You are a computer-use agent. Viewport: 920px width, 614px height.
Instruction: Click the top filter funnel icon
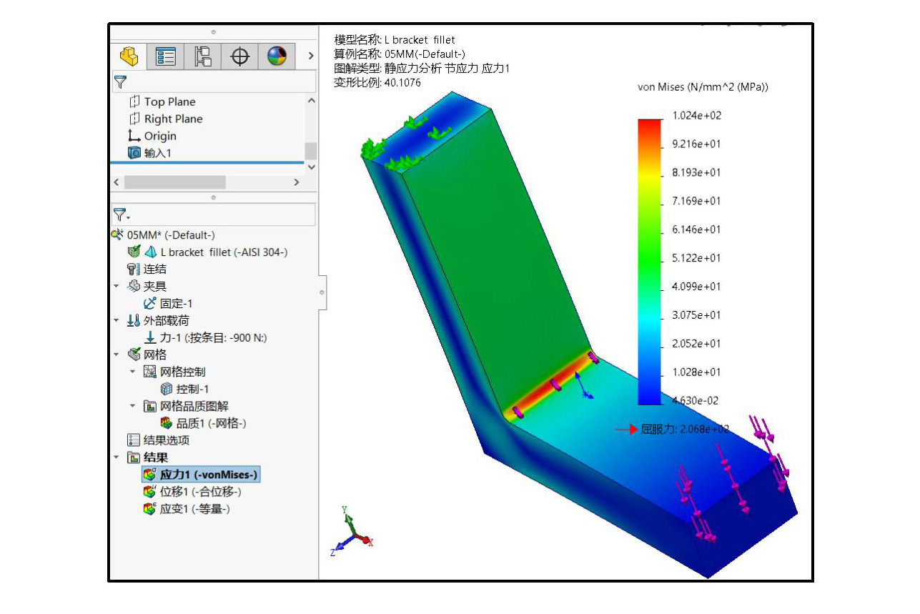[x=120, y=81]
